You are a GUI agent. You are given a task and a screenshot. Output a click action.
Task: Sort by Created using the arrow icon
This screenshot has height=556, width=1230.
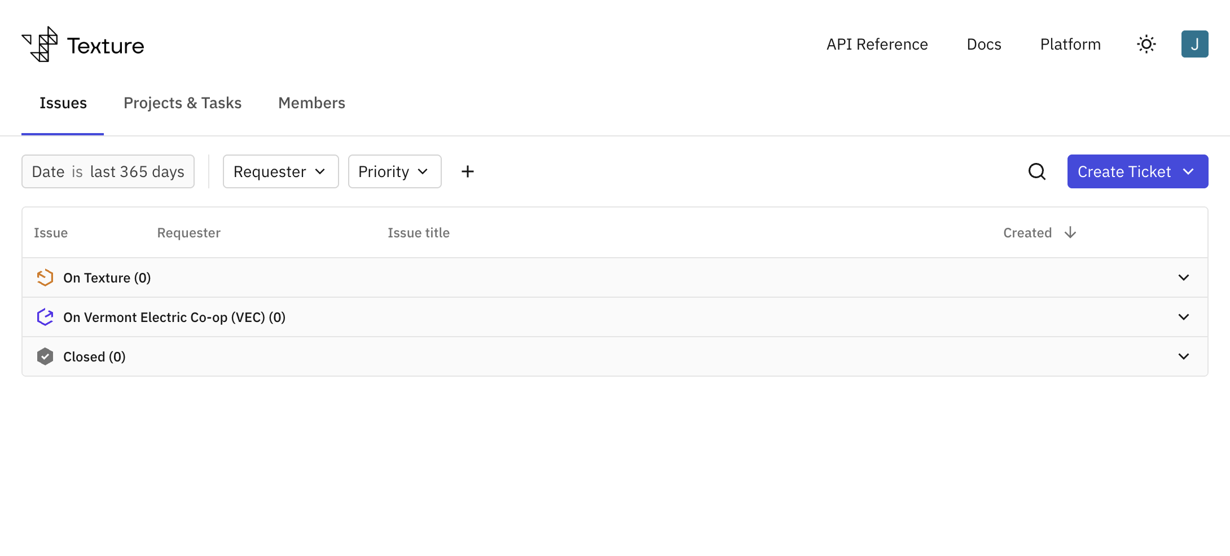click(x=1070, y=232)
